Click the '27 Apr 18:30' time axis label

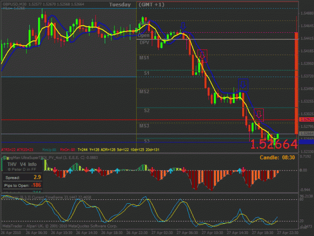click(x=263, y=233)
